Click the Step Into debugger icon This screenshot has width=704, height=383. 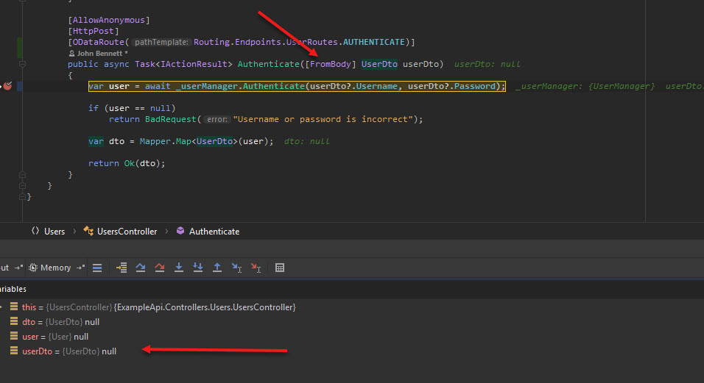pyautogui.click(x=179, y=268)
